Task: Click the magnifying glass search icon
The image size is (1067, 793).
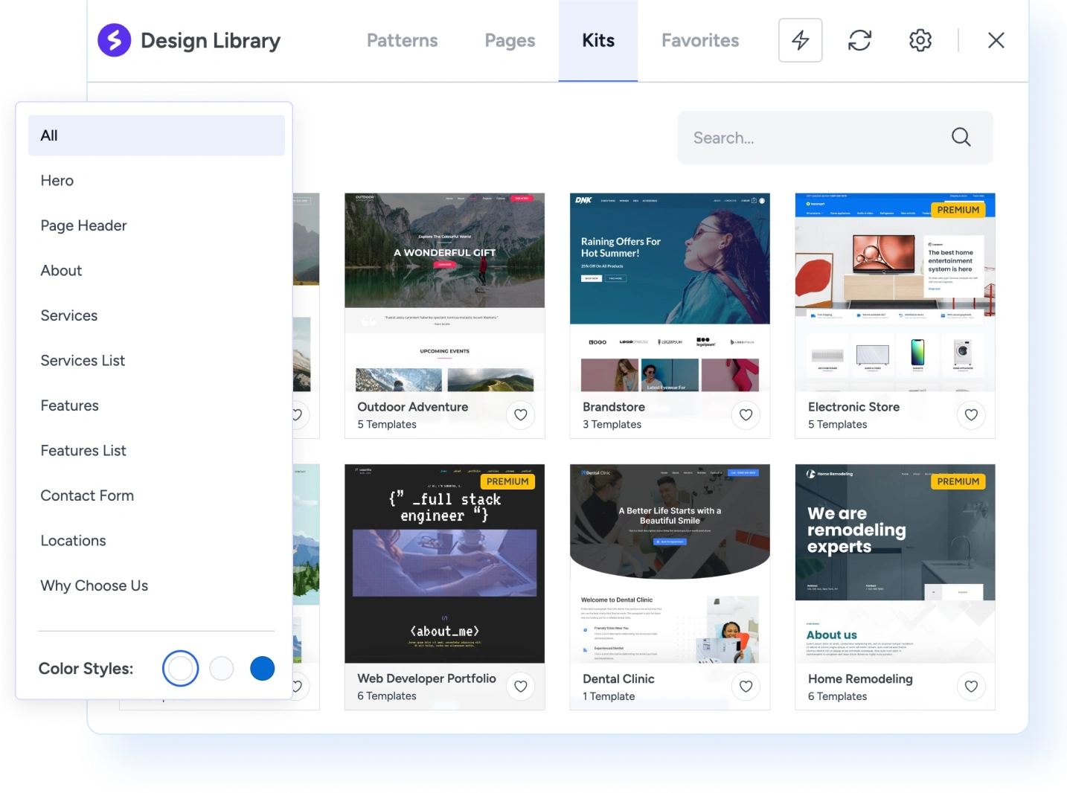Action: tap(961, 137)
